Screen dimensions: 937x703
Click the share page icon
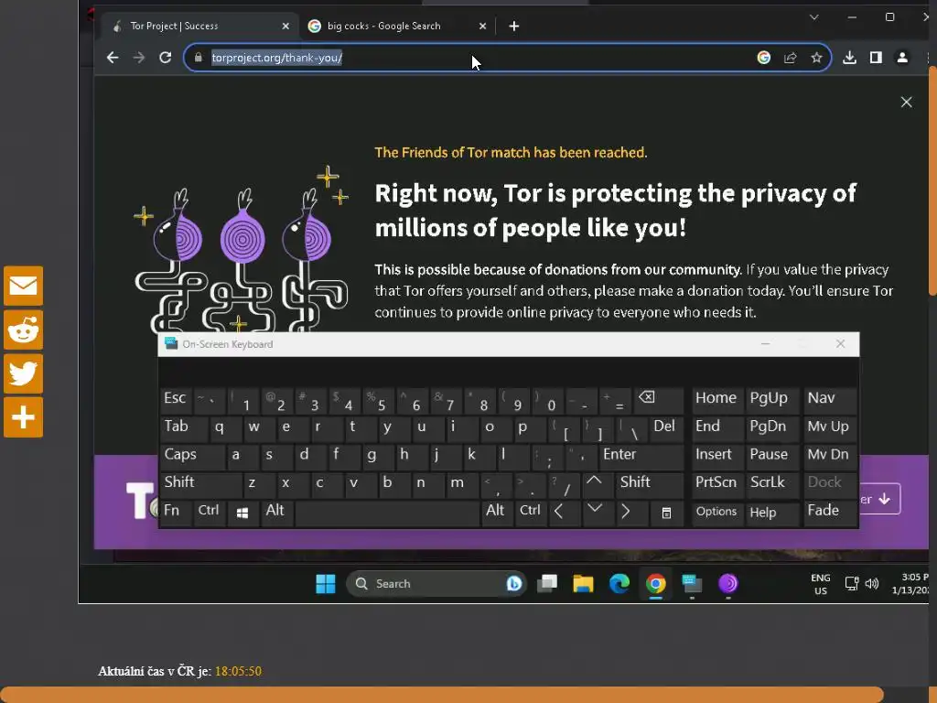(790, 58)
